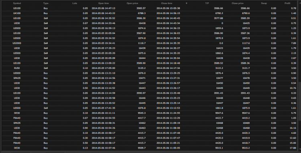
Task: Select the UK100 Buy trade row
Action: coord(150,13)
